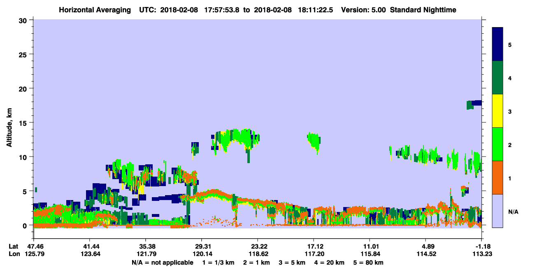
Task: Click longitude value 113.23
Action: (481, 254)
